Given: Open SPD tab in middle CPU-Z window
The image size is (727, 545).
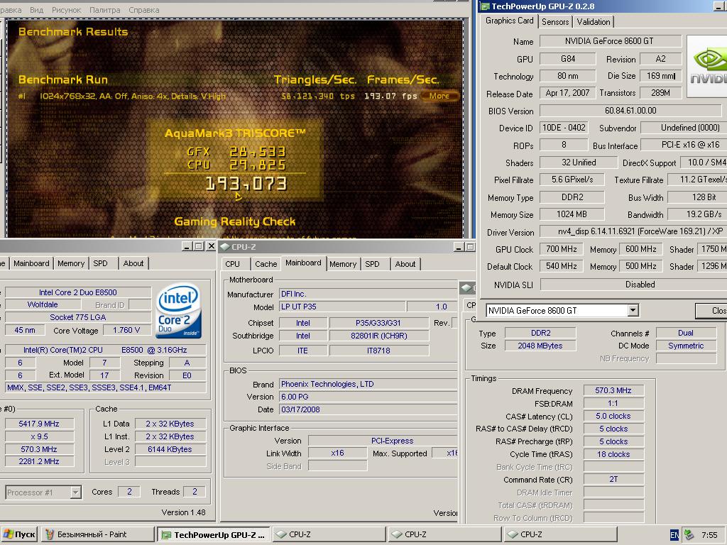Looking at the screenshot, I should [372, 264].
